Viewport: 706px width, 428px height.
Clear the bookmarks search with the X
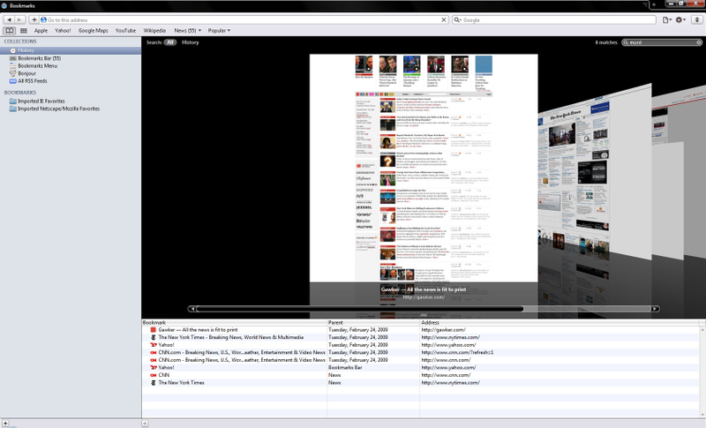[x=699, y=42]
